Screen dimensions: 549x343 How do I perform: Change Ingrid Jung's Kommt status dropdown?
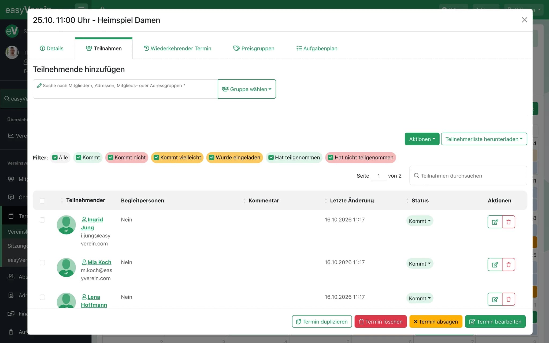click(x=420, y=221)
